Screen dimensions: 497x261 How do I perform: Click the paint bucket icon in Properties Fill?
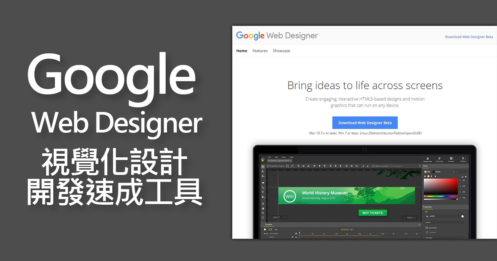[x=427, y=216]
